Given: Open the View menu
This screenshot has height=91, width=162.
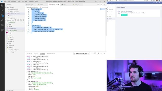Looking at the screenshot, I should pos(19,2).
